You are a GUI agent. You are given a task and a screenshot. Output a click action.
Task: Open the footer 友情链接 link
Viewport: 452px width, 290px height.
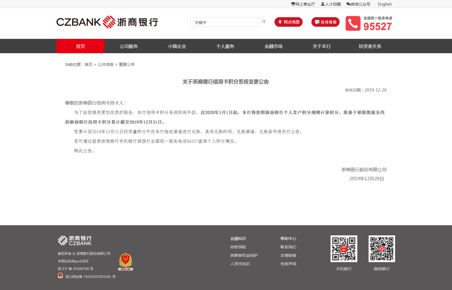click(288, 255)
